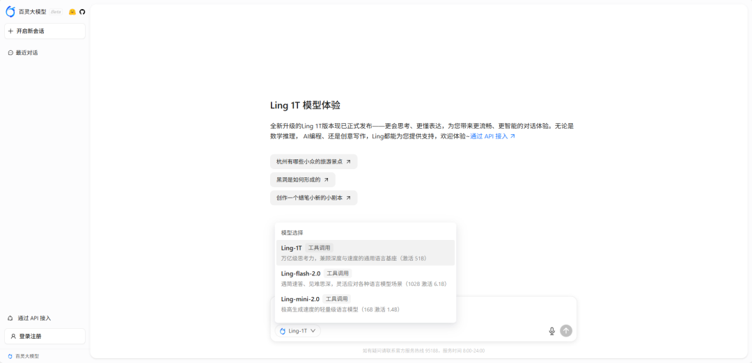Activate the microphone voice input icon
Image resolution: width=752 pixels, height=363 pixels.
point(551,331)
